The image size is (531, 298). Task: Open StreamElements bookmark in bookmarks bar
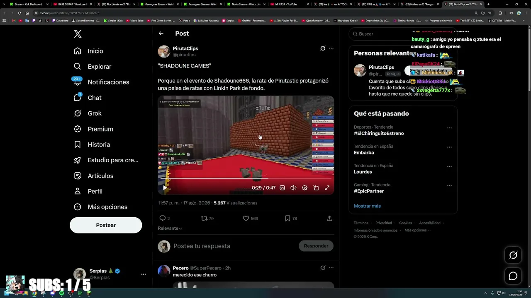pyautogui.click(x=86, y=20)
